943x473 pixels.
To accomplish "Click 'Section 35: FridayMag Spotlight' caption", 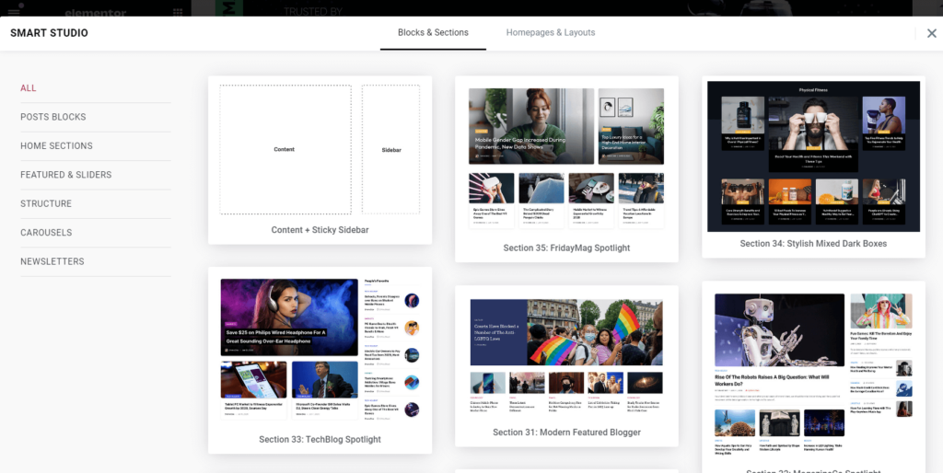I will pos(566,248).
